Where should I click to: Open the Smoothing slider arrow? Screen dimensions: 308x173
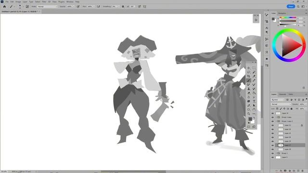tap(119, 6)
